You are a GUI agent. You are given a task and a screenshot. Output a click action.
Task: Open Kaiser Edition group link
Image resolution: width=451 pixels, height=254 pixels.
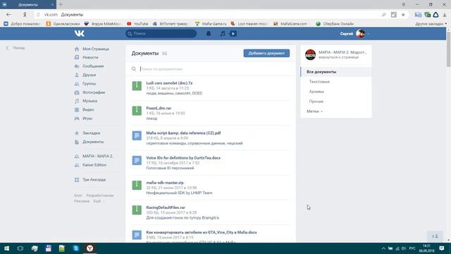click(94, 165)
